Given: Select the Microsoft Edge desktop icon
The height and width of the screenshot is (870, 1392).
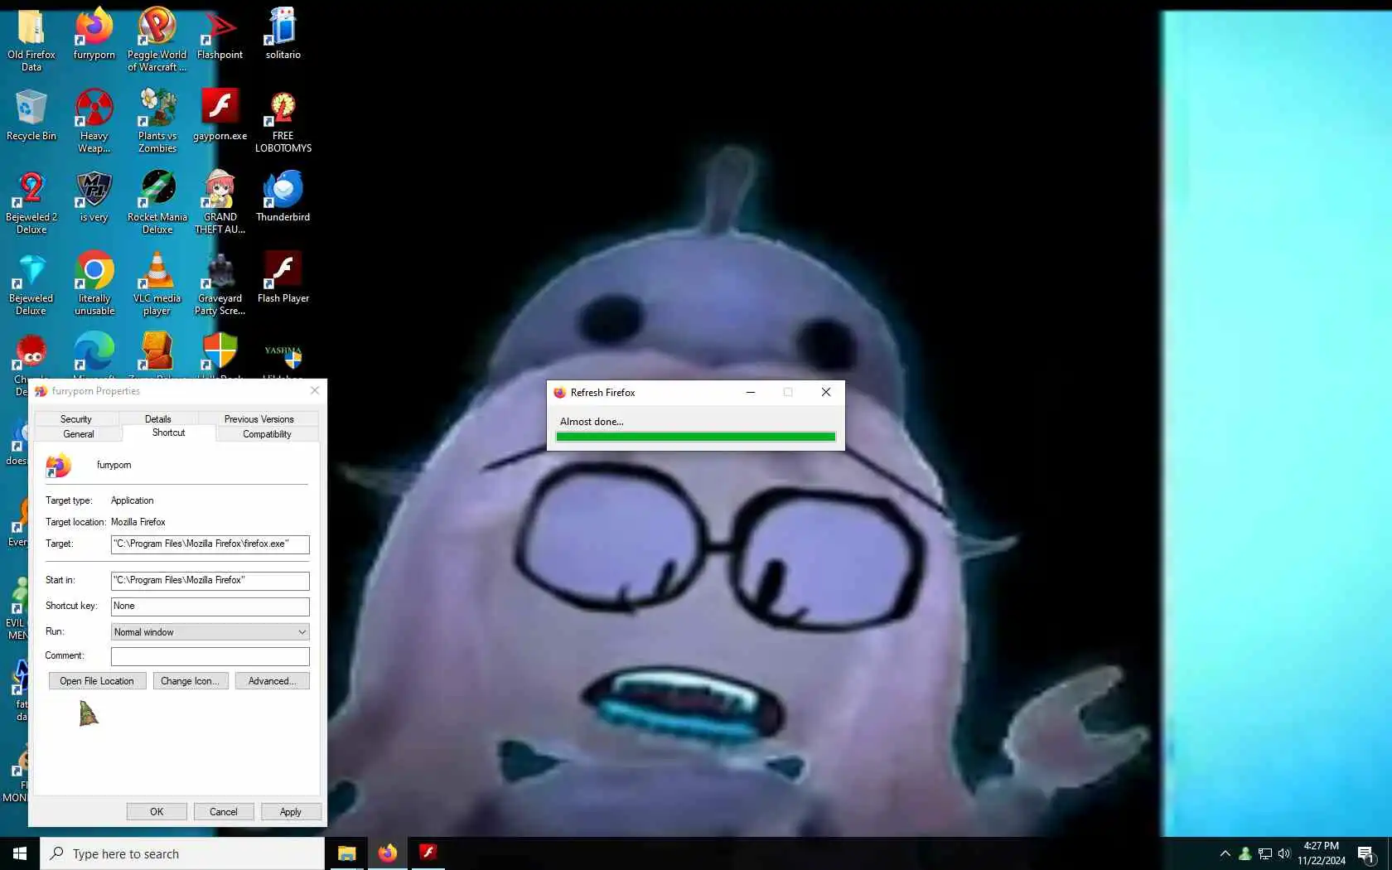Looking at the screenshot, I should (94, 351).
